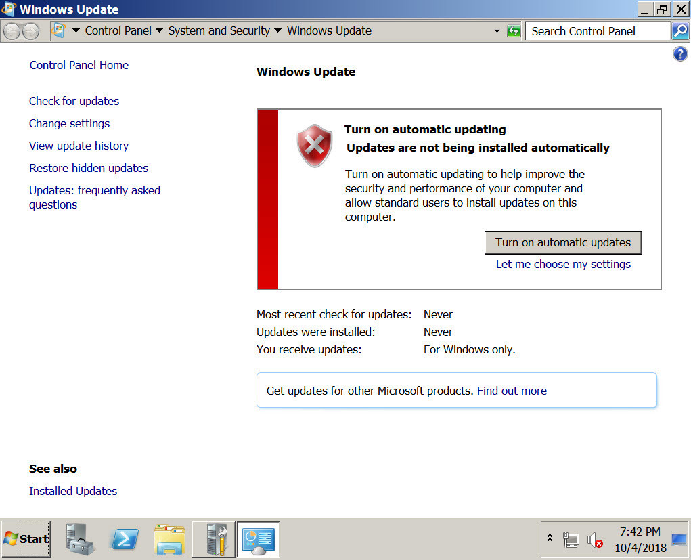The width and height of the screenshot is (691, 560).
Task: Click 'You receive updates:' label
Action: [x=309, y=349]
